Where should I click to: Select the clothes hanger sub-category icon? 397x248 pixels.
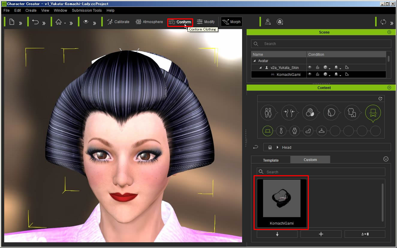pos(321,131)
